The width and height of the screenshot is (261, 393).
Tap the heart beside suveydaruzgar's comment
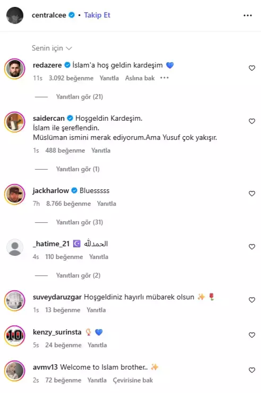(252, 300)
